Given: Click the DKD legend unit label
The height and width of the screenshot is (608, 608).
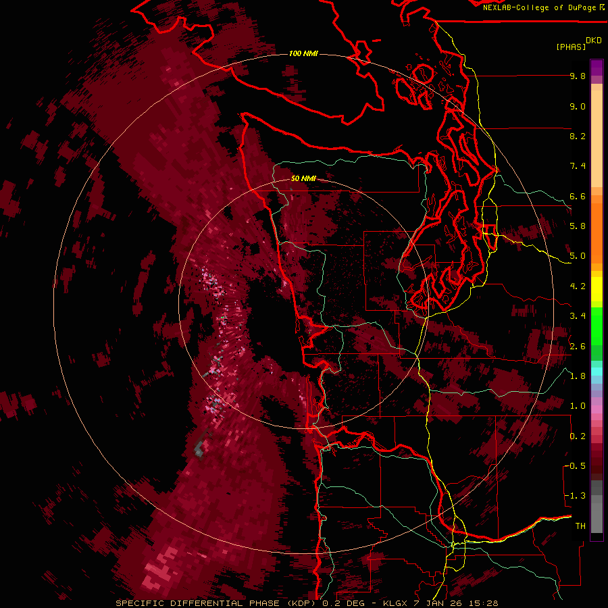Looking at the screenshot, I should click(594, 41).
